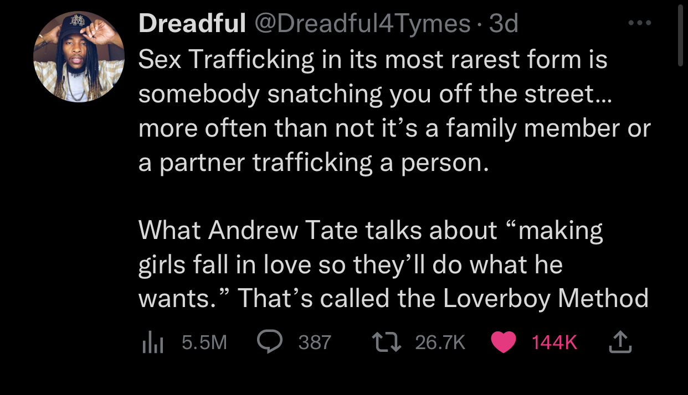Viewport: 688px width, 395px height.
Task: Click the 5.5M views count
Action: coord(204,343)
